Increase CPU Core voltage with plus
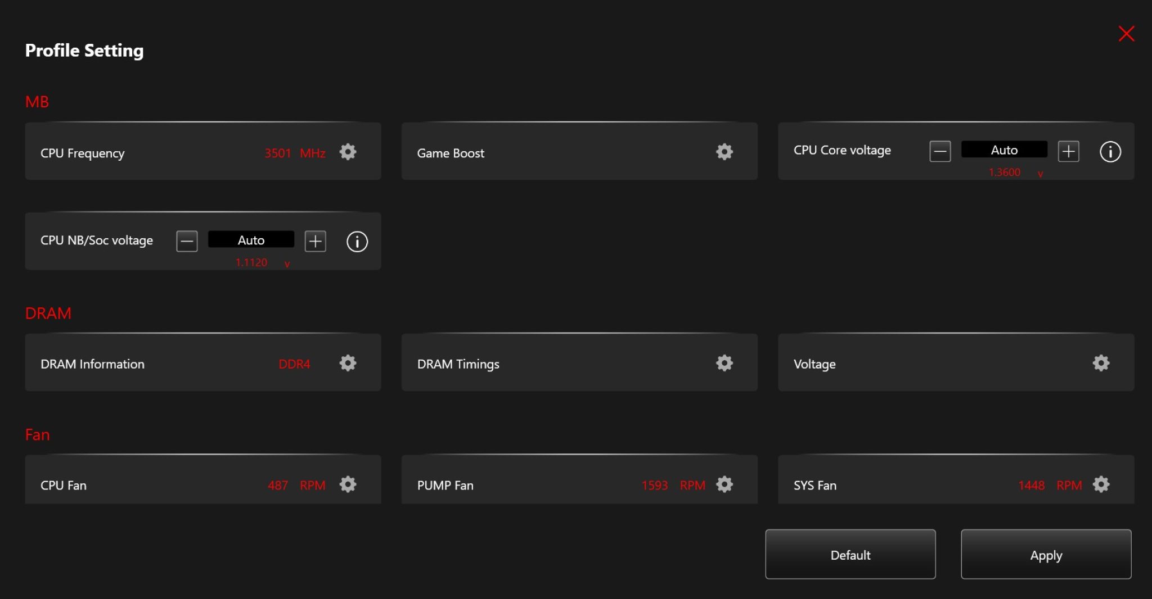This screenshot has height=599, width=1152. (x=1068, y=151)
